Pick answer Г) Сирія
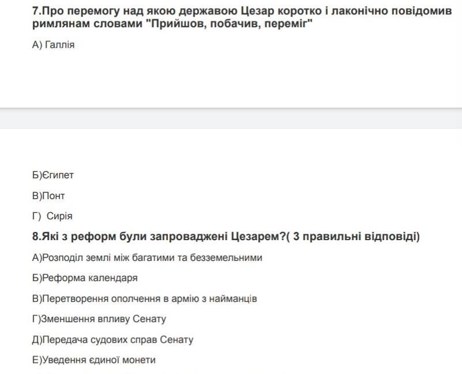The width and height of the screenshot is (462, 374). pyautogui.click(x=52, y=216)
